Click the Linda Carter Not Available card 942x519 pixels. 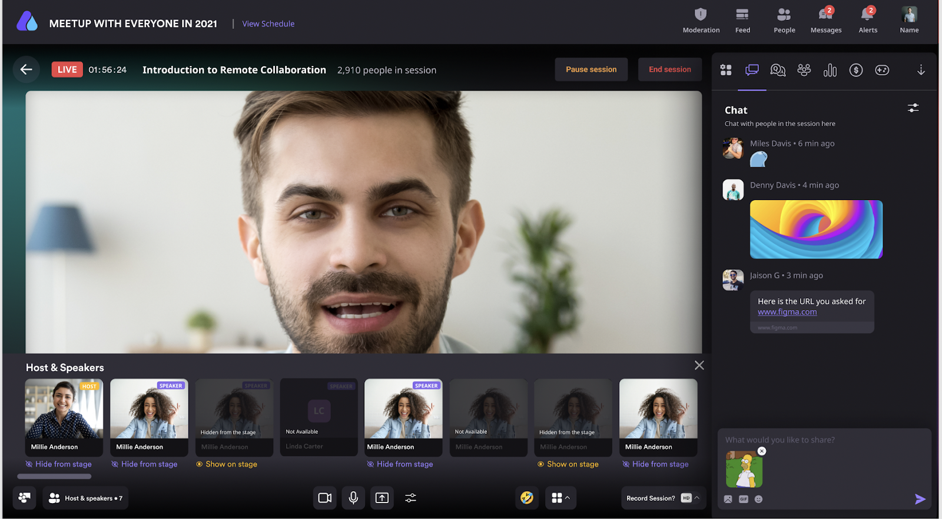[319, 417]
